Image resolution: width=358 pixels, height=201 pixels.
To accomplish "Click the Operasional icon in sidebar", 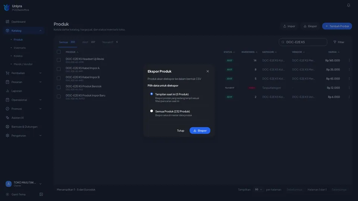I will point(7,100).
